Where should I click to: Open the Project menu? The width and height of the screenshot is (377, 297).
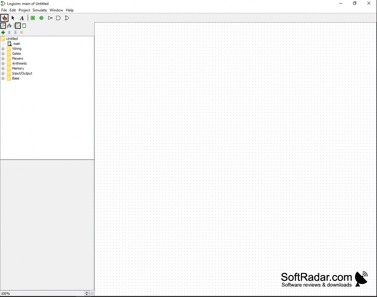point(24,10)
